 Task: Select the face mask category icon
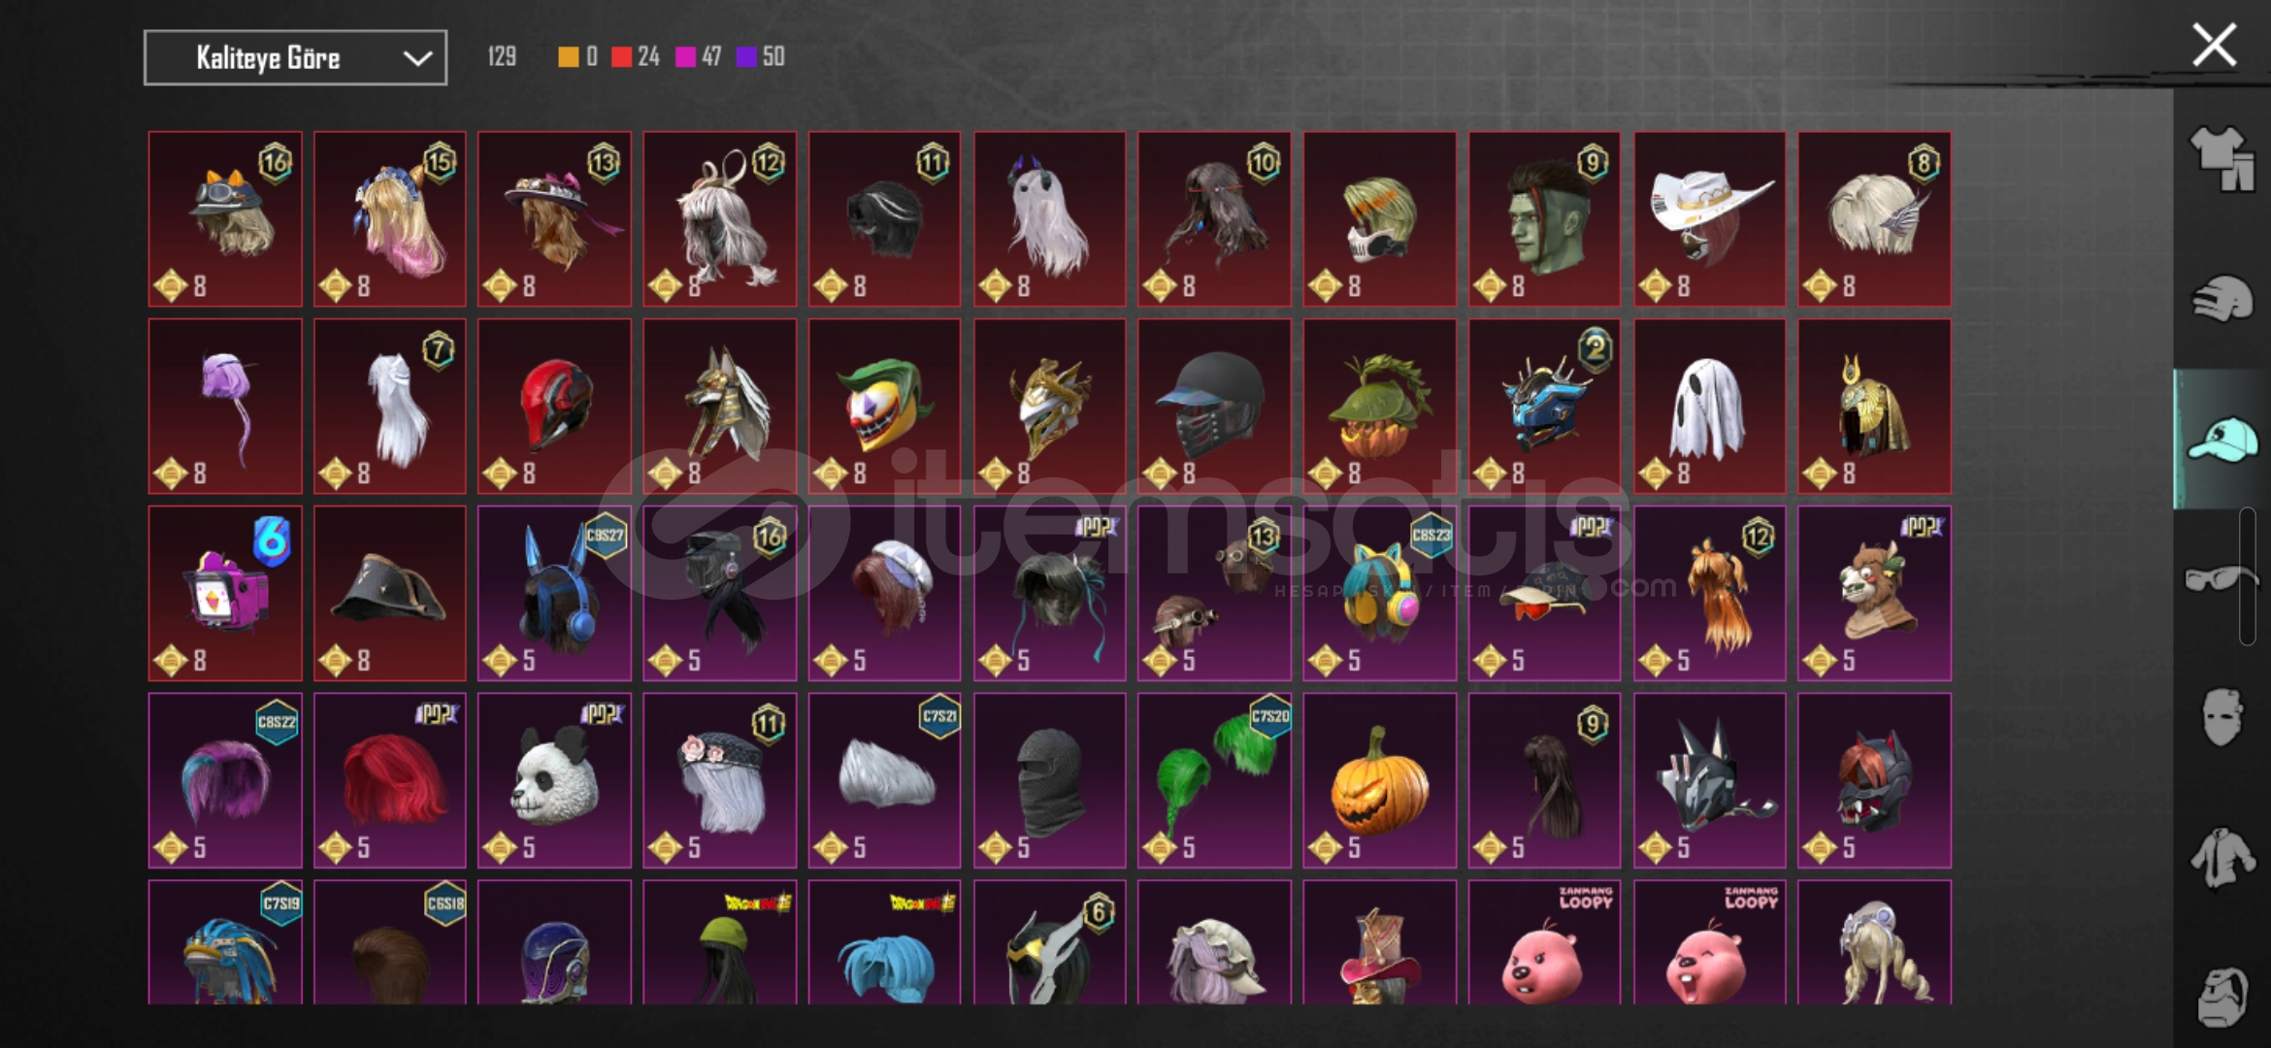2222,717
